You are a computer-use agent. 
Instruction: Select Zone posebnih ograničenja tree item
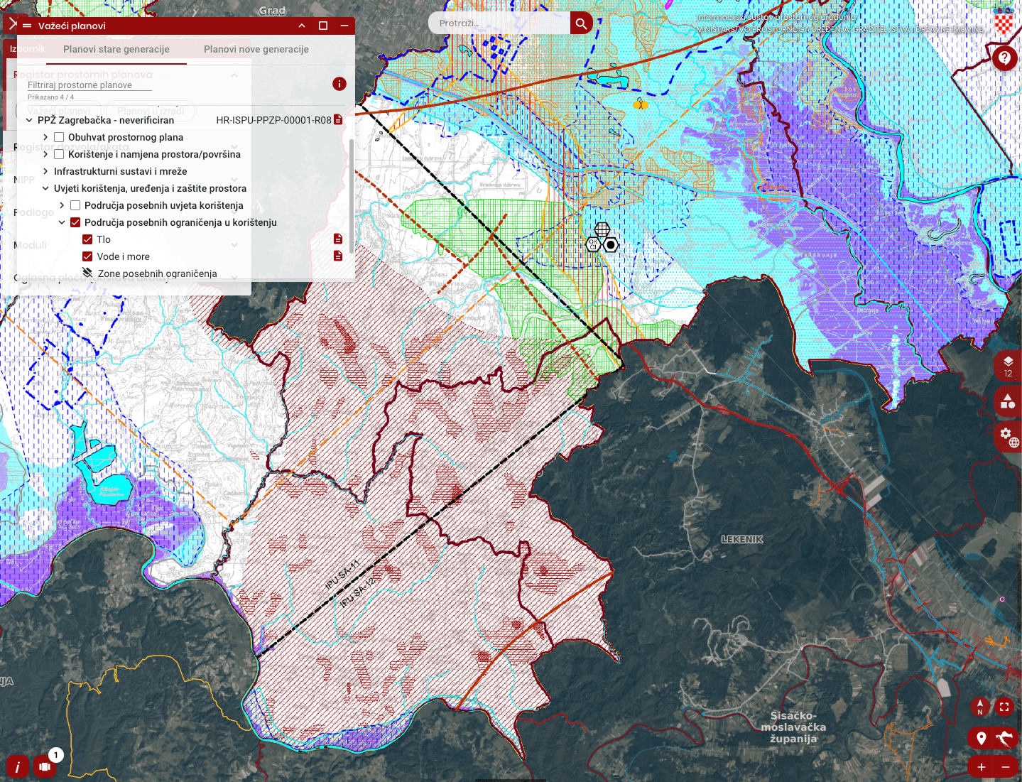coord(158,273)
